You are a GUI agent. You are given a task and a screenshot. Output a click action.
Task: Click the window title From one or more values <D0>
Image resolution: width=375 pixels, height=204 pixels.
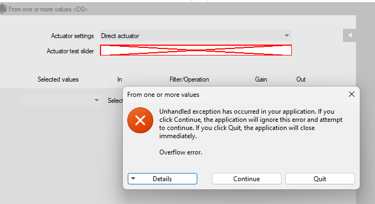coord(48,9)
